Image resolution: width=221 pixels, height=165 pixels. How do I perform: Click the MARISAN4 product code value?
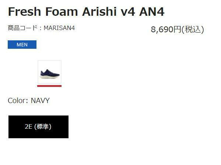point(59,28)
